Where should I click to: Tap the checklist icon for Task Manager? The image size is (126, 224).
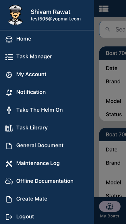(x=9, y=57)
